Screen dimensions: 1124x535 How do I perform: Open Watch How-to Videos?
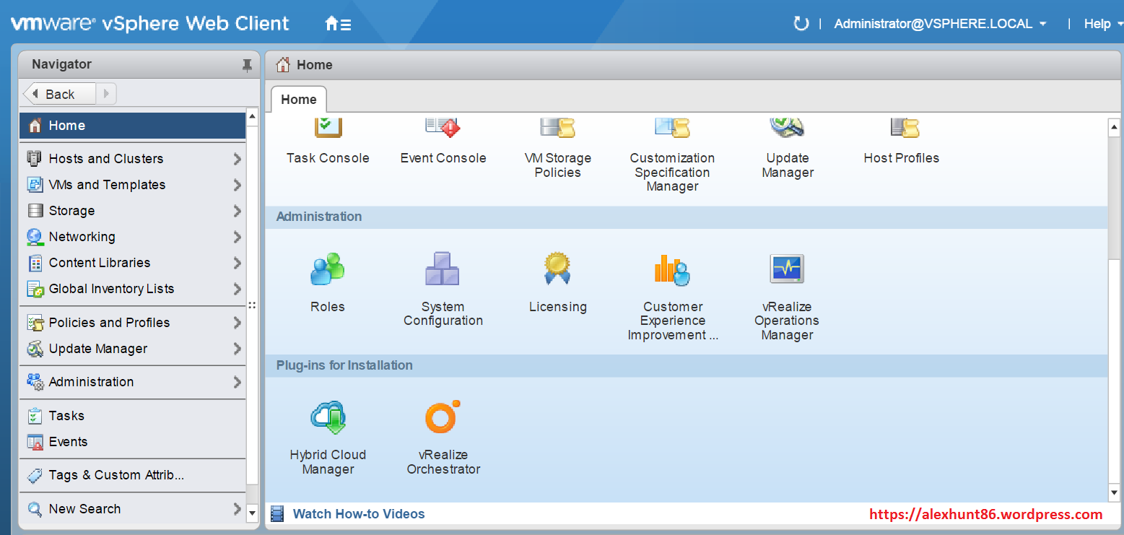pyautogui.click(x=358, y=513)
